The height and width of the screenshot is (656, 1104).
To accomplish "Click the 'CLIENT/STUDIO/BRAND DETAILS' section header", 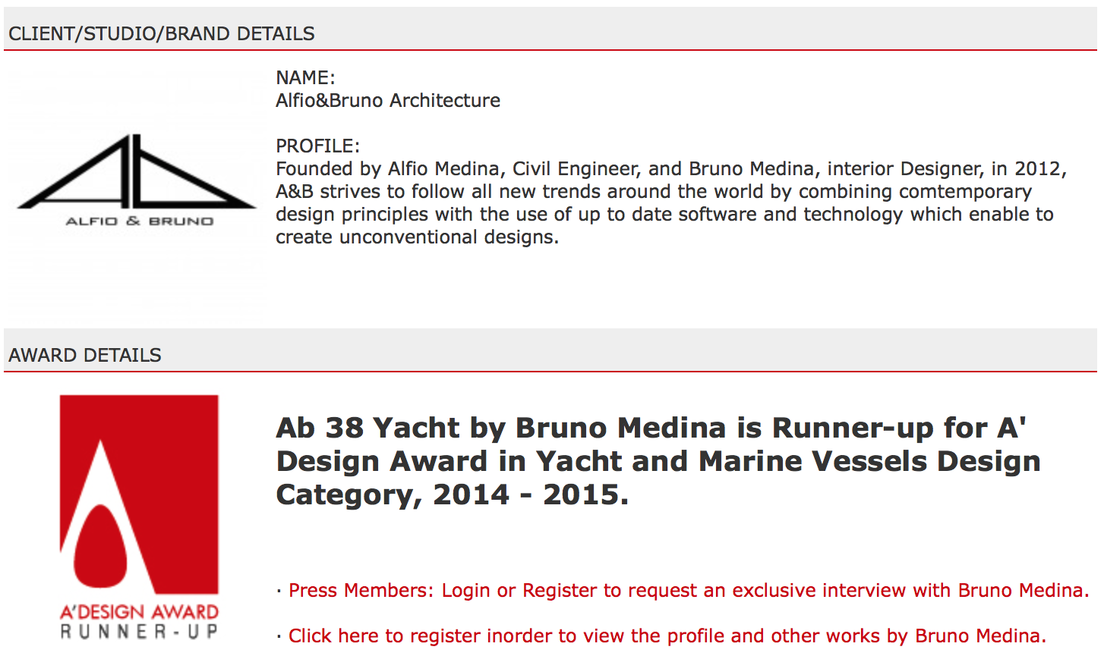I will (162, 34).
